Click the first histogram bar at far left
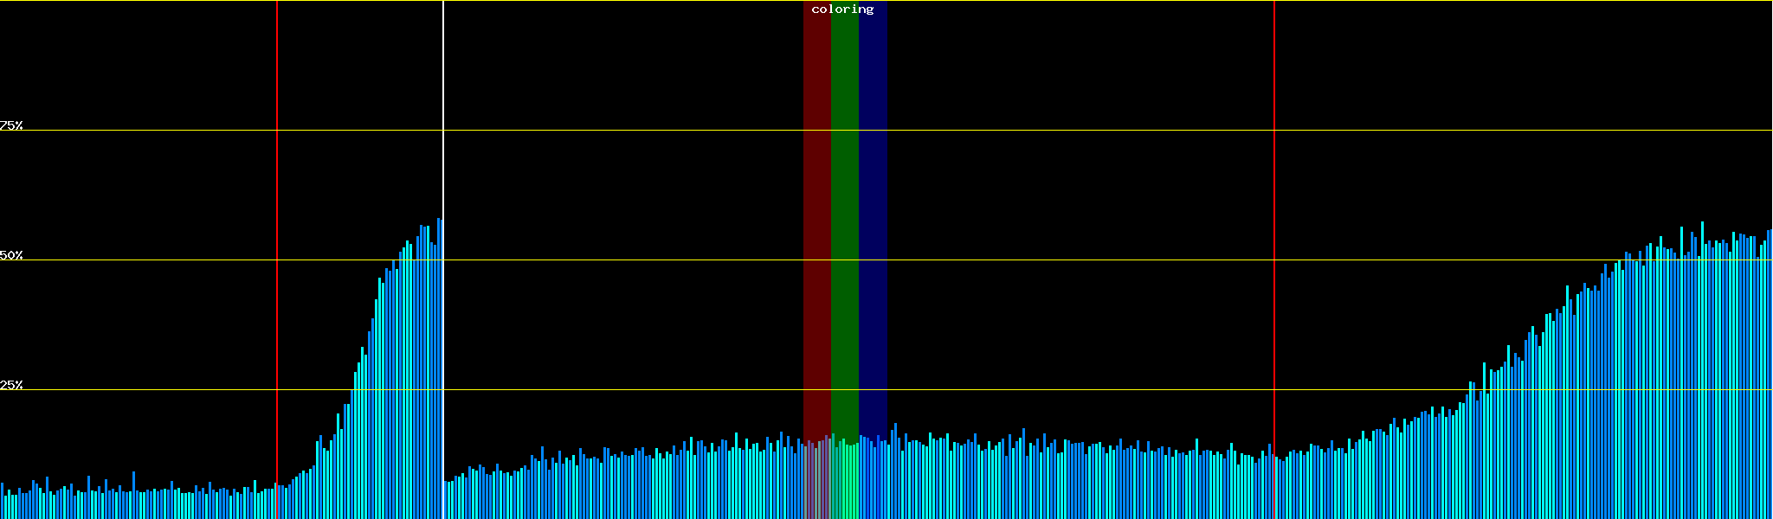This screenshot has width=1773, height=519. click(x=2, y=502)
